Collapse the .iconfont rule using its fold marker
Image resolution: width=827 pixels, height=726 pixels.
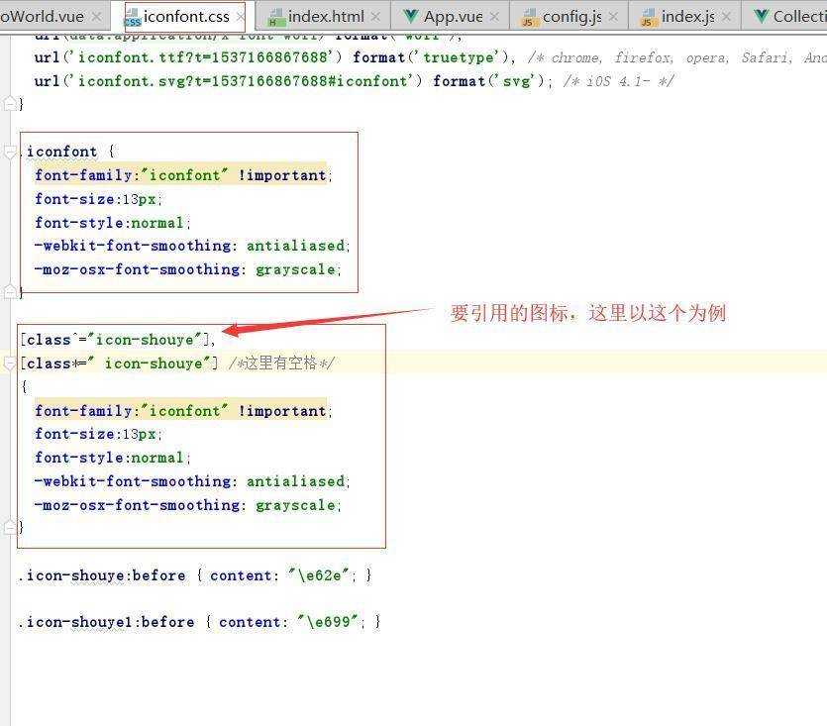coord(10,152)
